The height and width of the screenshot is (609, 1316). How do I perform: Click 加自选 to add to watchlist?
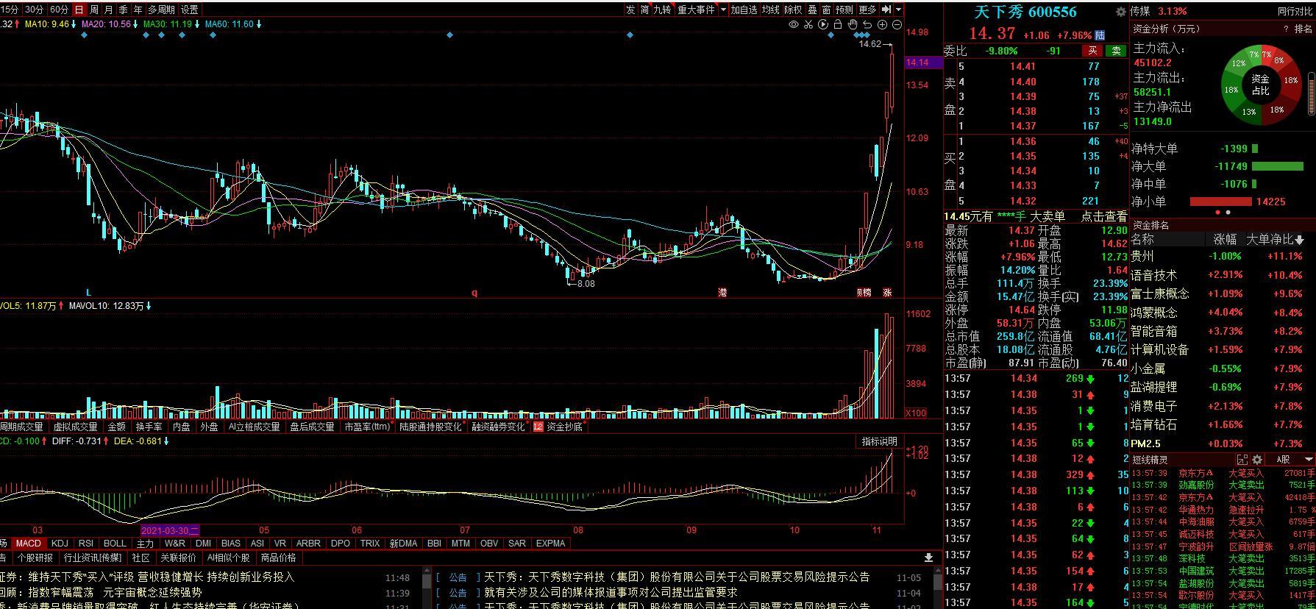[x=744, y=10]
